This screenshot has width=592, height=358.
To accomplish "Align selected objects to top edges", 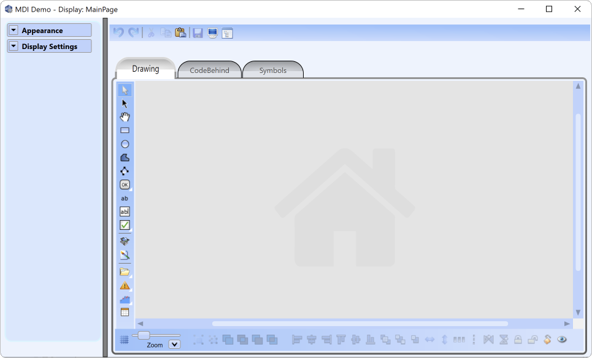I will (341, 340).
